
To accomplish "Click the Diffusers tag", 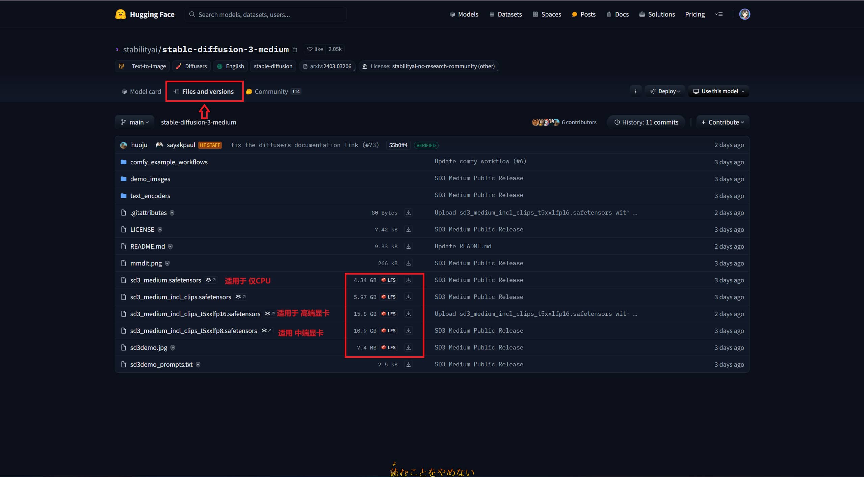I will tap(191, 66).
